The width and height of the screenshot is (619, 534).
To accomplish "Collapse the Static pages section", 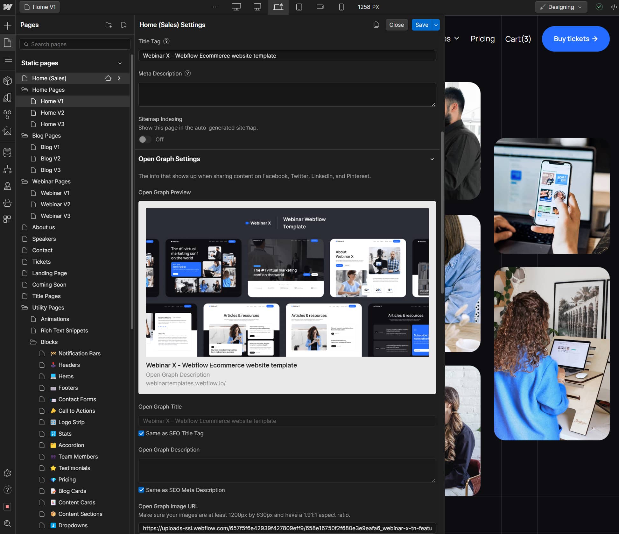I will (120, 63).
